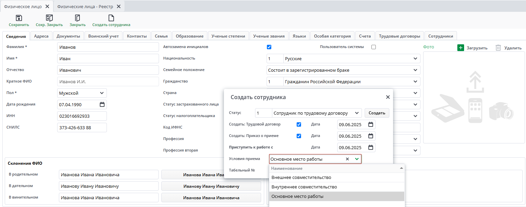The image size is (526, 207).
Task: Toggle the auto-replace initials checkbox
Action: pyautogui.click(x=269, y=47)
